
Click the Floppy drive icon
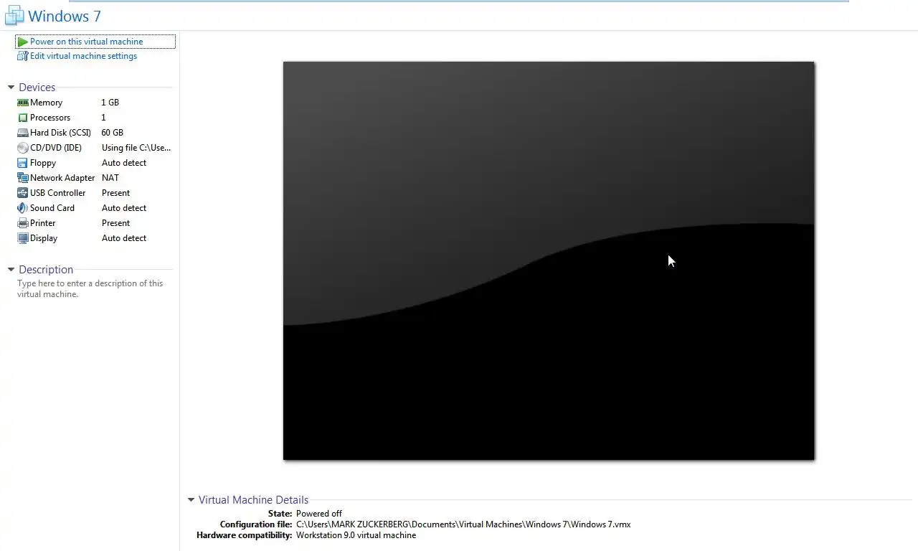[x=23, y=163]
